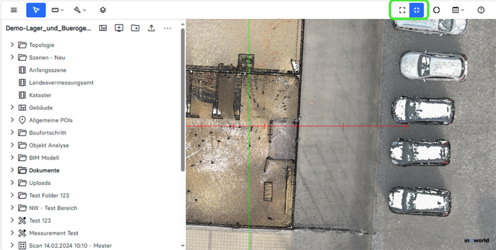
Task: Expand the BIM Modell folder
Action: 12,158
